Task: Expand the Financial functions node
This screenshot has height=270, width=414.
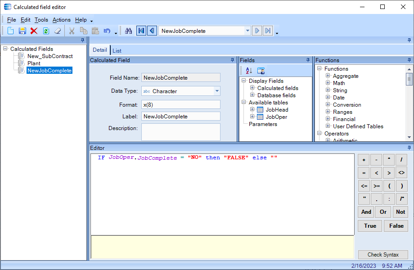Action: pos(328,119)
